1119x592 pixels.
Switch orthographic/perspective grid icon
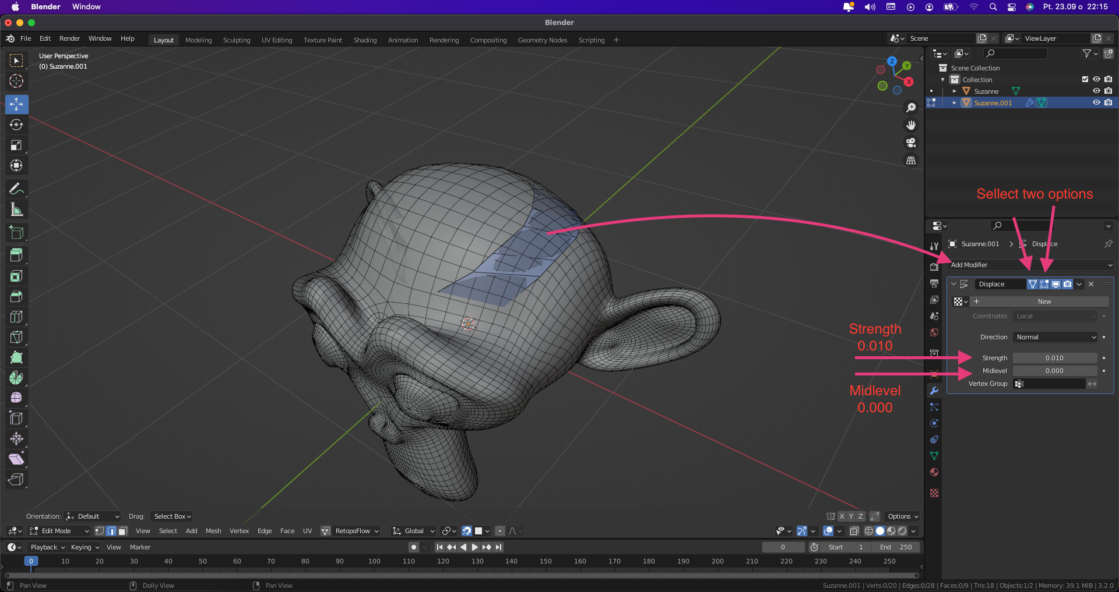[x=911, y=160]
